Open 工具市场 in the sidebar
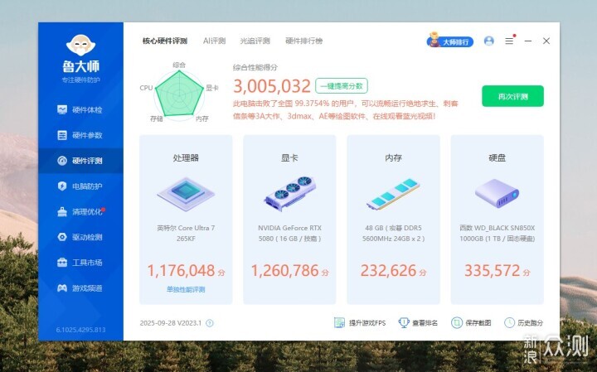This screenshot has height=372, width=597. pos(80,263)
